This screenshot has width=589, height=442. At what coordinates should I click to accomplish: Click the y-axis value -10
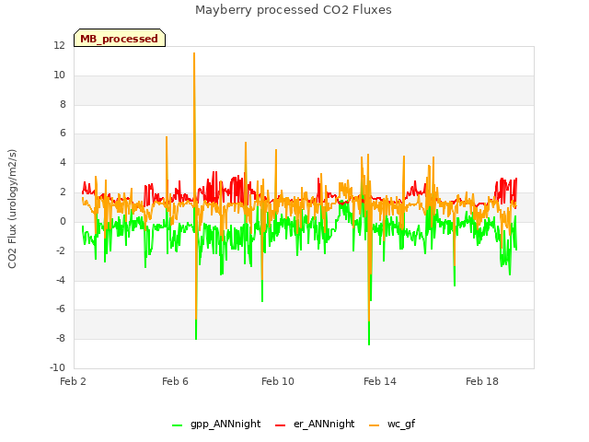click(x=57, y=367)
